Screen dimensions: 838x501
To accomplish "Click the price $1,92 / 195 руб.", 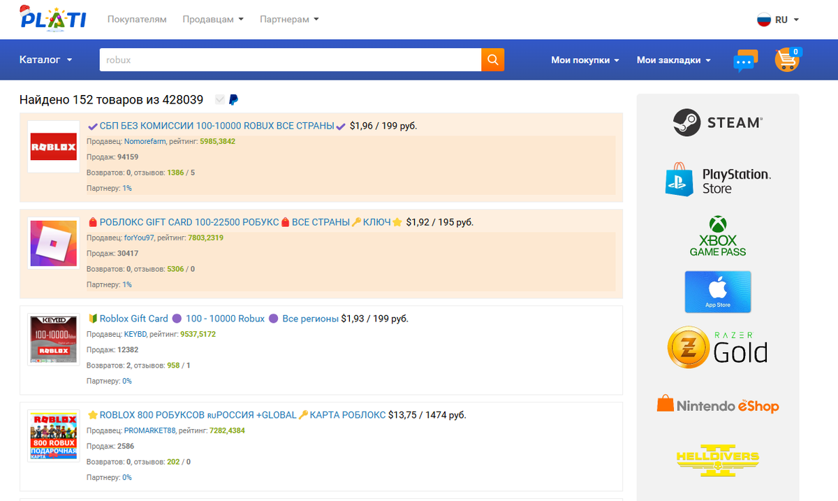I will coord(440,222).
